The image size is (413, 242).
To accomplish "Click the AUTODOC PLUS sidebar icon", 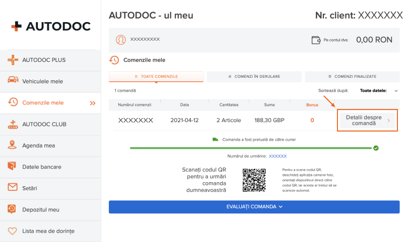I will tap(13, 60).
